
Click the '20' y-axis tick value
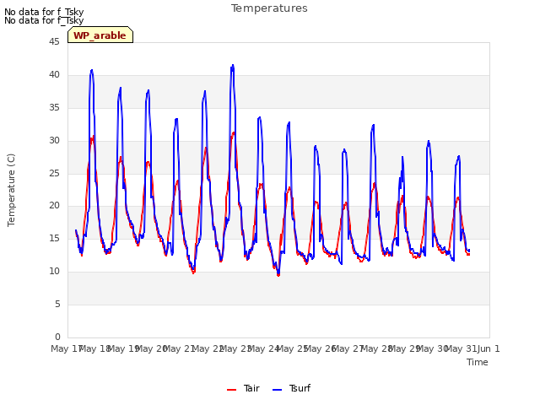(x=54, y=206)
